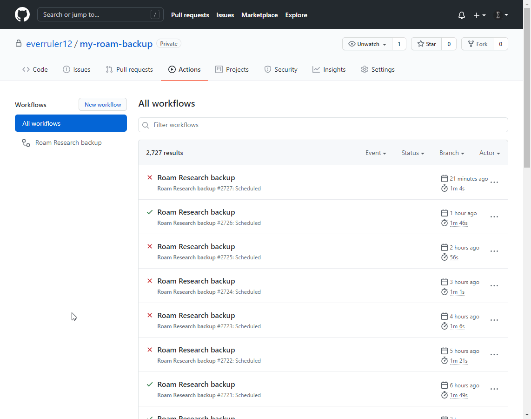View the stargazers count 0
Image resolution: width=531 pixels, height=419 pixels.
coord(449,44)
